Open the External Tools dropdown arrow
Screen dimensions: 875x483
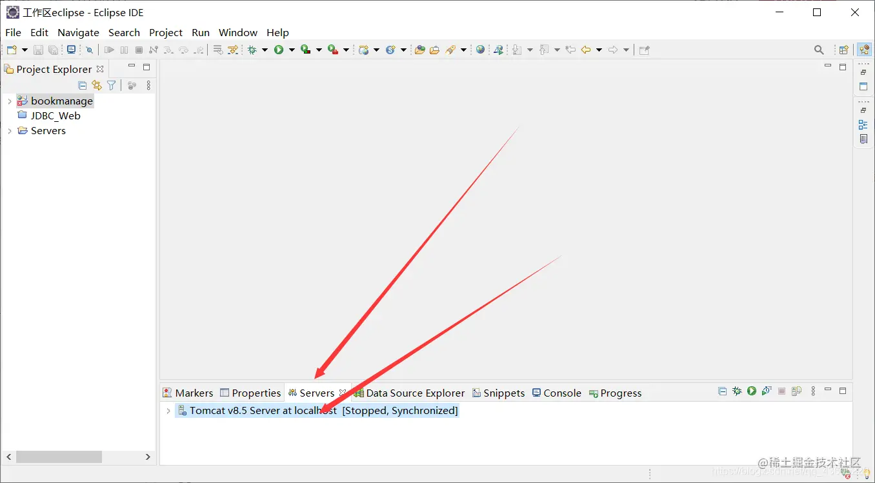tap(346, 50)
